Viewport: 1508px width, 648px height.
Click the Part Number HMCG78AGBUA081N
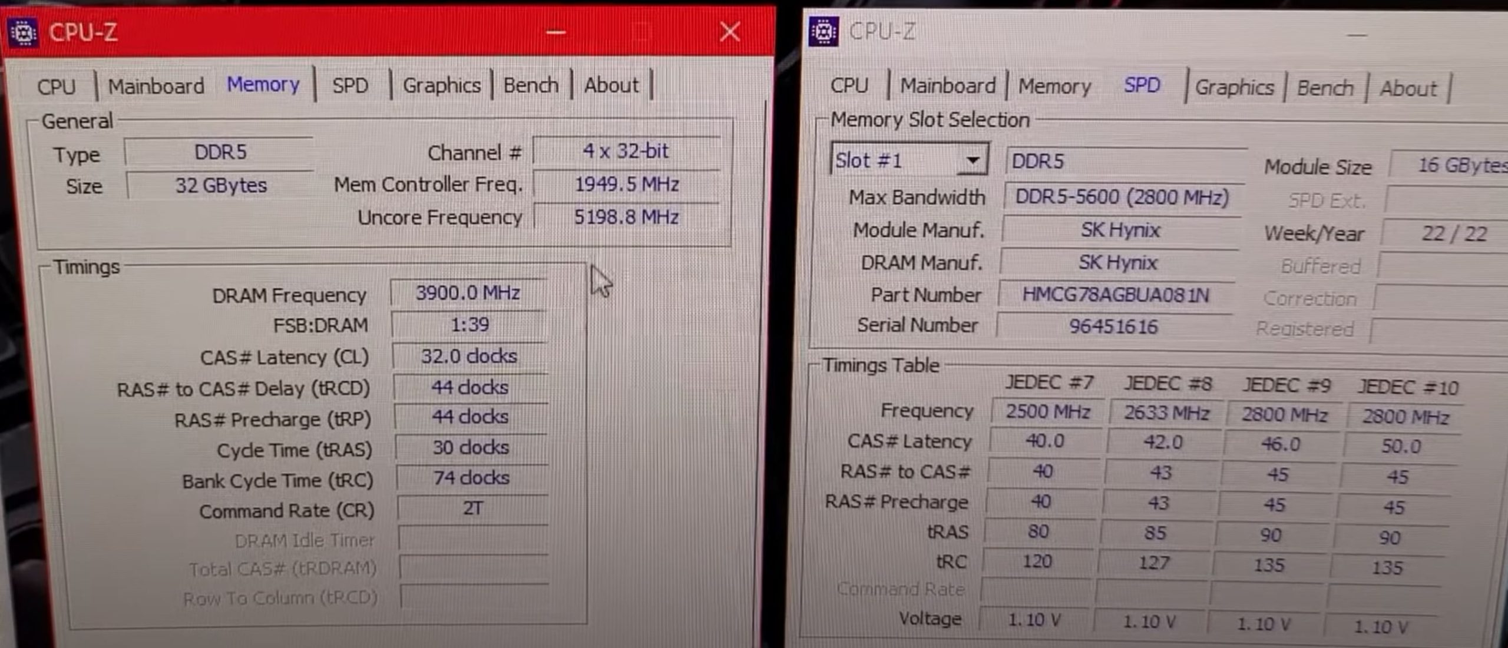click(x=1116, y=294)
